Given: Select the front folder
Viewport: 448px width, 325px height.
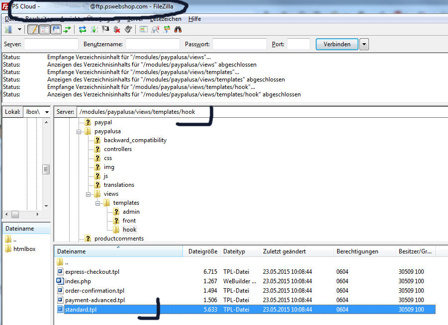Looking at the screenshot, I should pyautogui.click(x=129, y=221).
